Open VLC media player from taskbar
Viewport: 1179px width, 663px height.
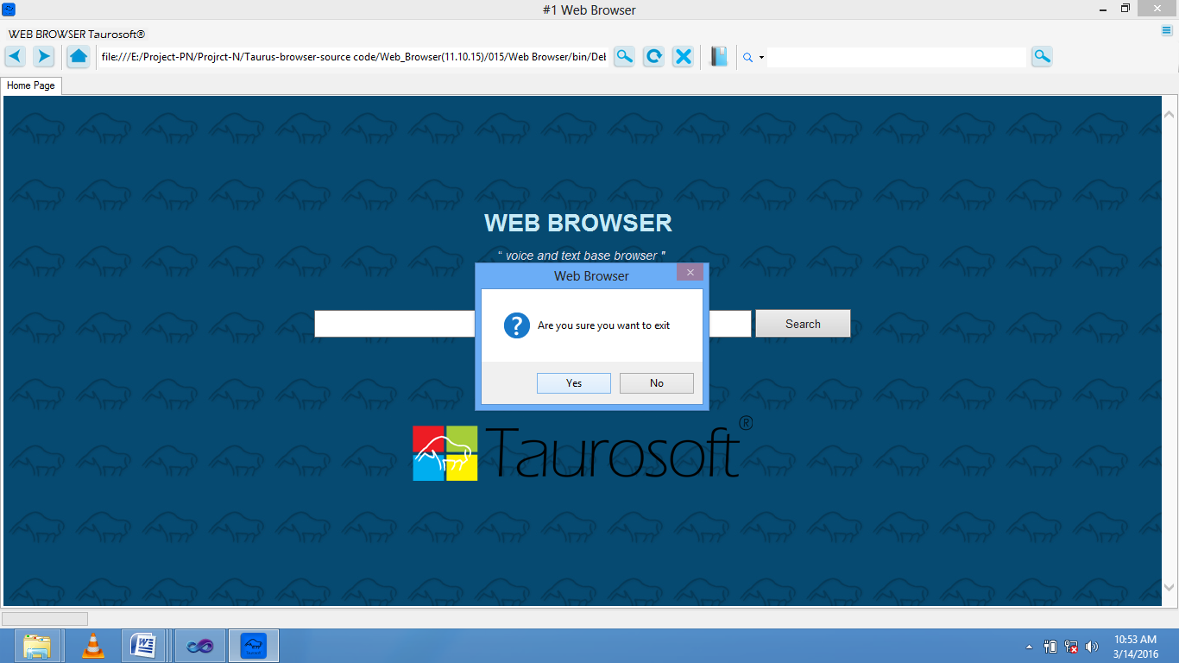tap(92, 646)
